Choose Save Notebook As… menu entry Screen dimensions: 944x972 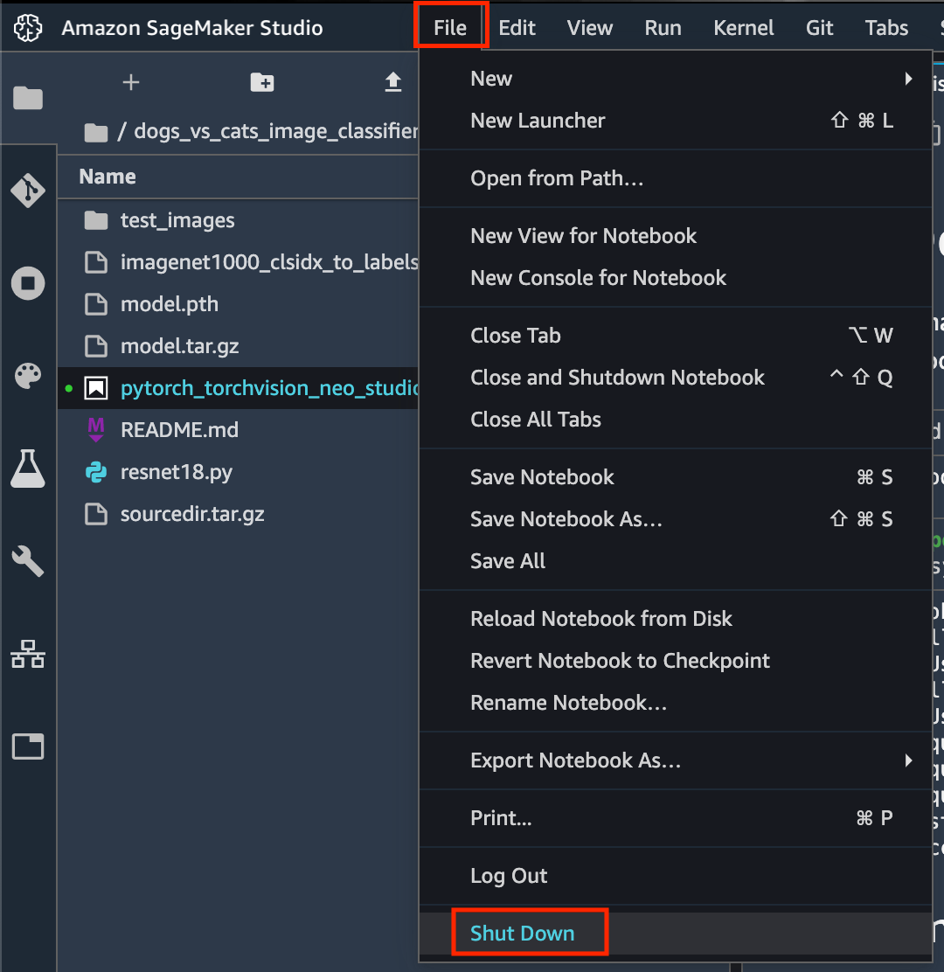(x=566, y=519)
